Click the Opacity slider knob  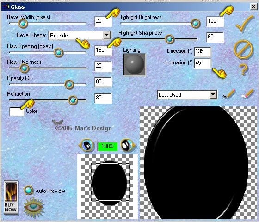click(x=69, y=84)
